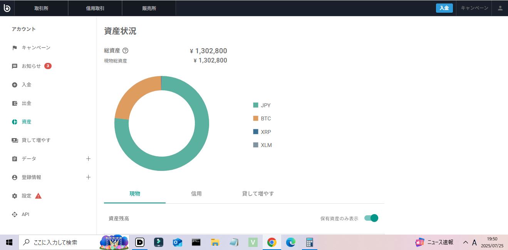Click the 現物総資産 label
The image size is (508, 250).
pos(116,61)
